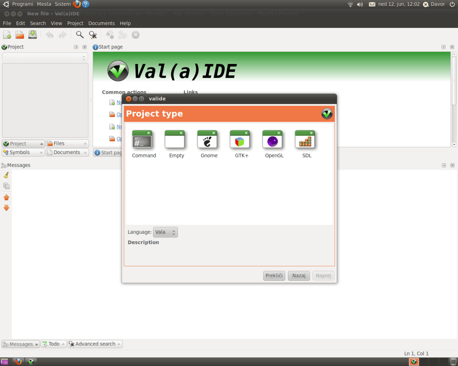Click the Find magnifier toolbar icon
Viewport: 458px width, 366px height.
pyautogui.click(x=80, y=35)
